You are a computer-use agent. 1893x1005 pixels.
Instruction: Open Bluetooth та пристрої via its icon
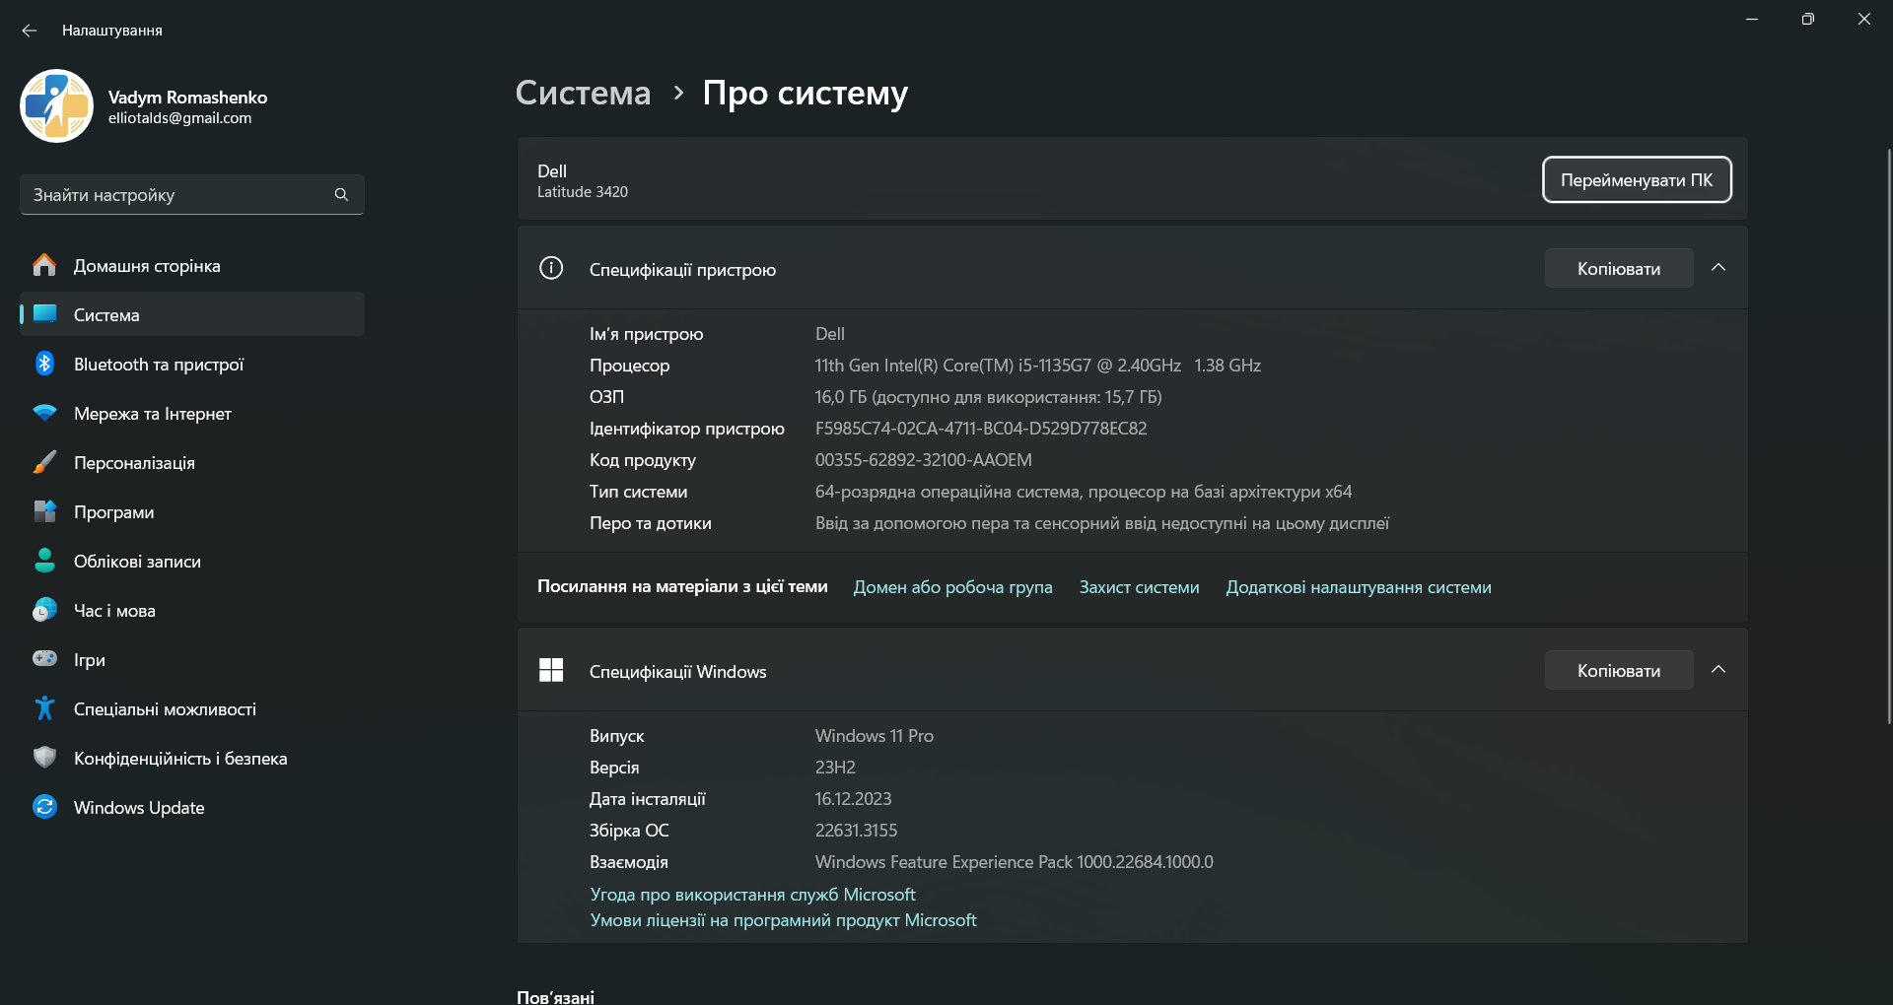click(x=44, y=364)
